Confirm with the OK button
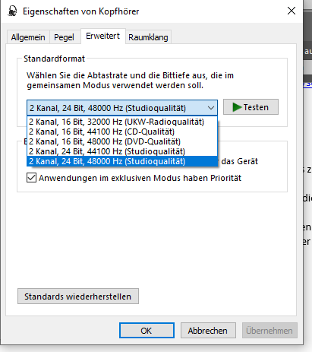312x352 pixels. pyautogui.click(x=147, y=331)
